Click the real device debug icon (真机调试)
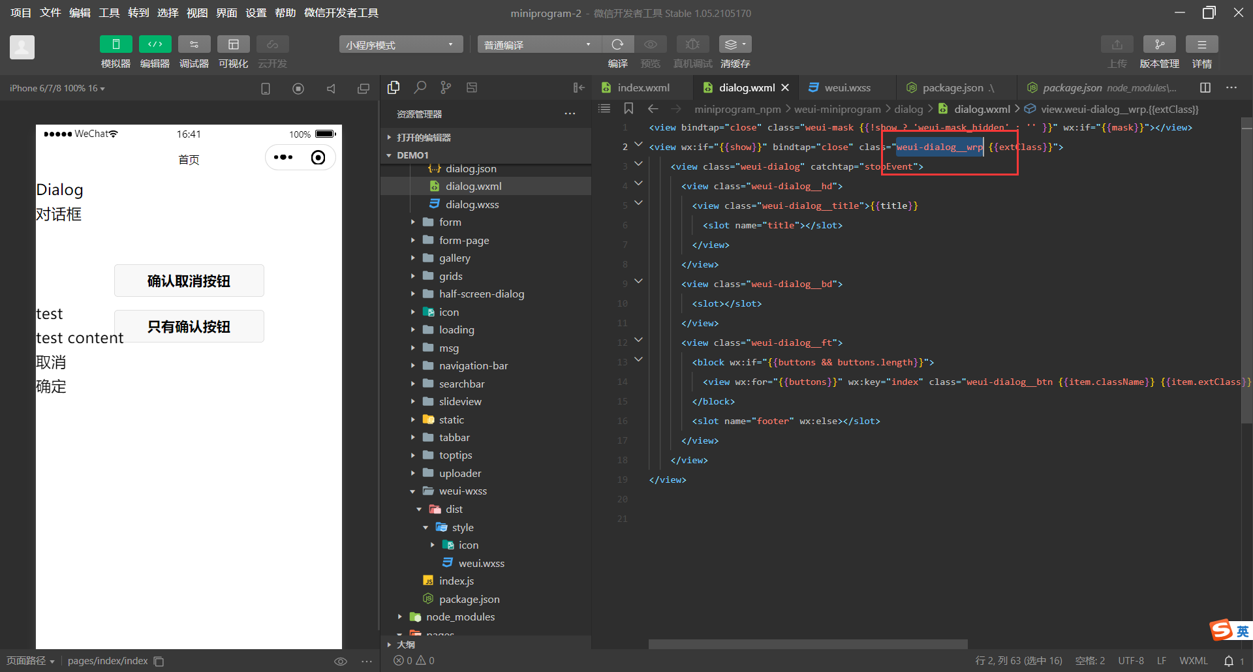The width and height of the screenshot is (1253, 672). click(692, 44)
